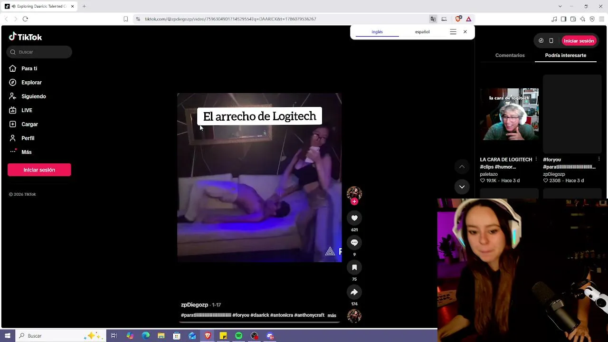The height and width of the screenshot is (342, 608).
Task: Toggle the browser sidebar panel icon
Action: tap(563, 19)
